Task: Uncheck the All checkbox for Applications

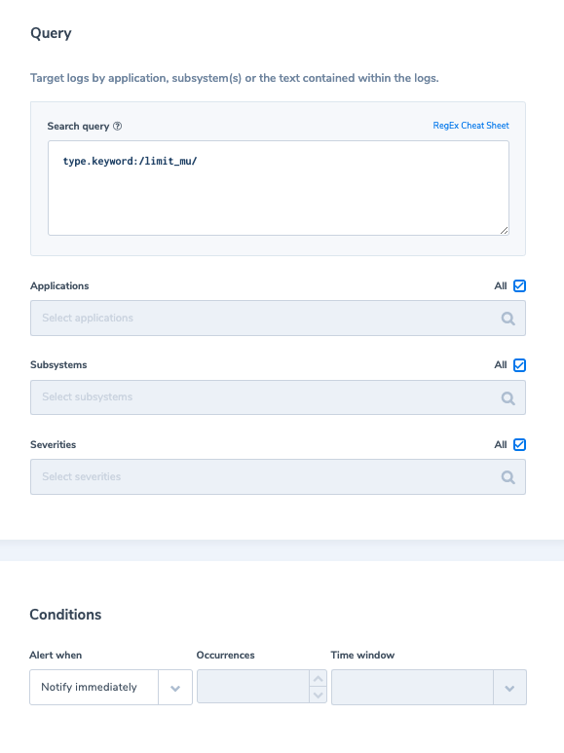Action: click(519, 286)
